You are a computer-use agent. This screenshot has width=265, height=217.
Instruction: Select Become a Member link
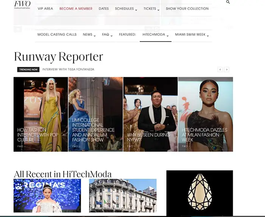pyautogui.click(x=76, y=9)
